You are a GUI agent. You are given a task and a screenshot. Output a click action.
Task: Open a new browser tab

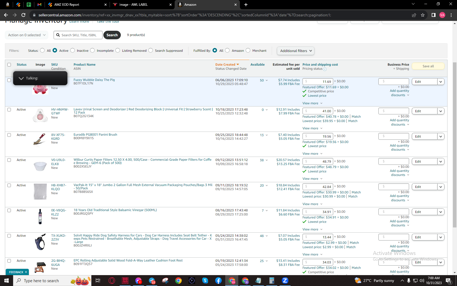pos(246,5)
